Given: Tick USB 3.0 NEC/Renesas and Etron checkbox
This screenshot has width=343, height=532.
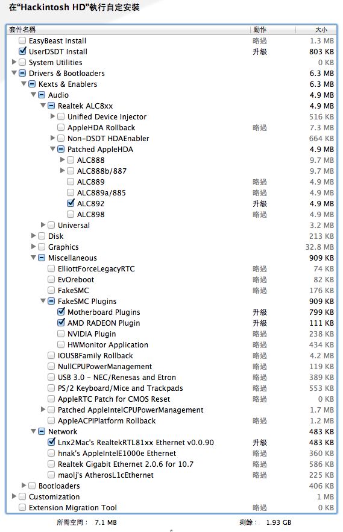Looking at the screenshot, I should [51, 378].
